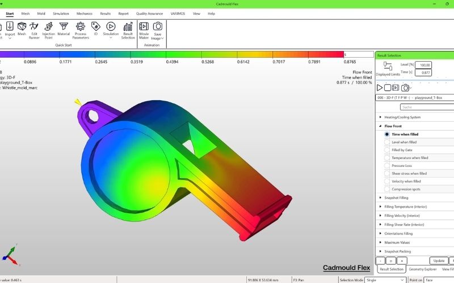Screen dimensions: 454x283
Task: Click camera snapshot icon in Result Selection panel
Action: (405, 88)
